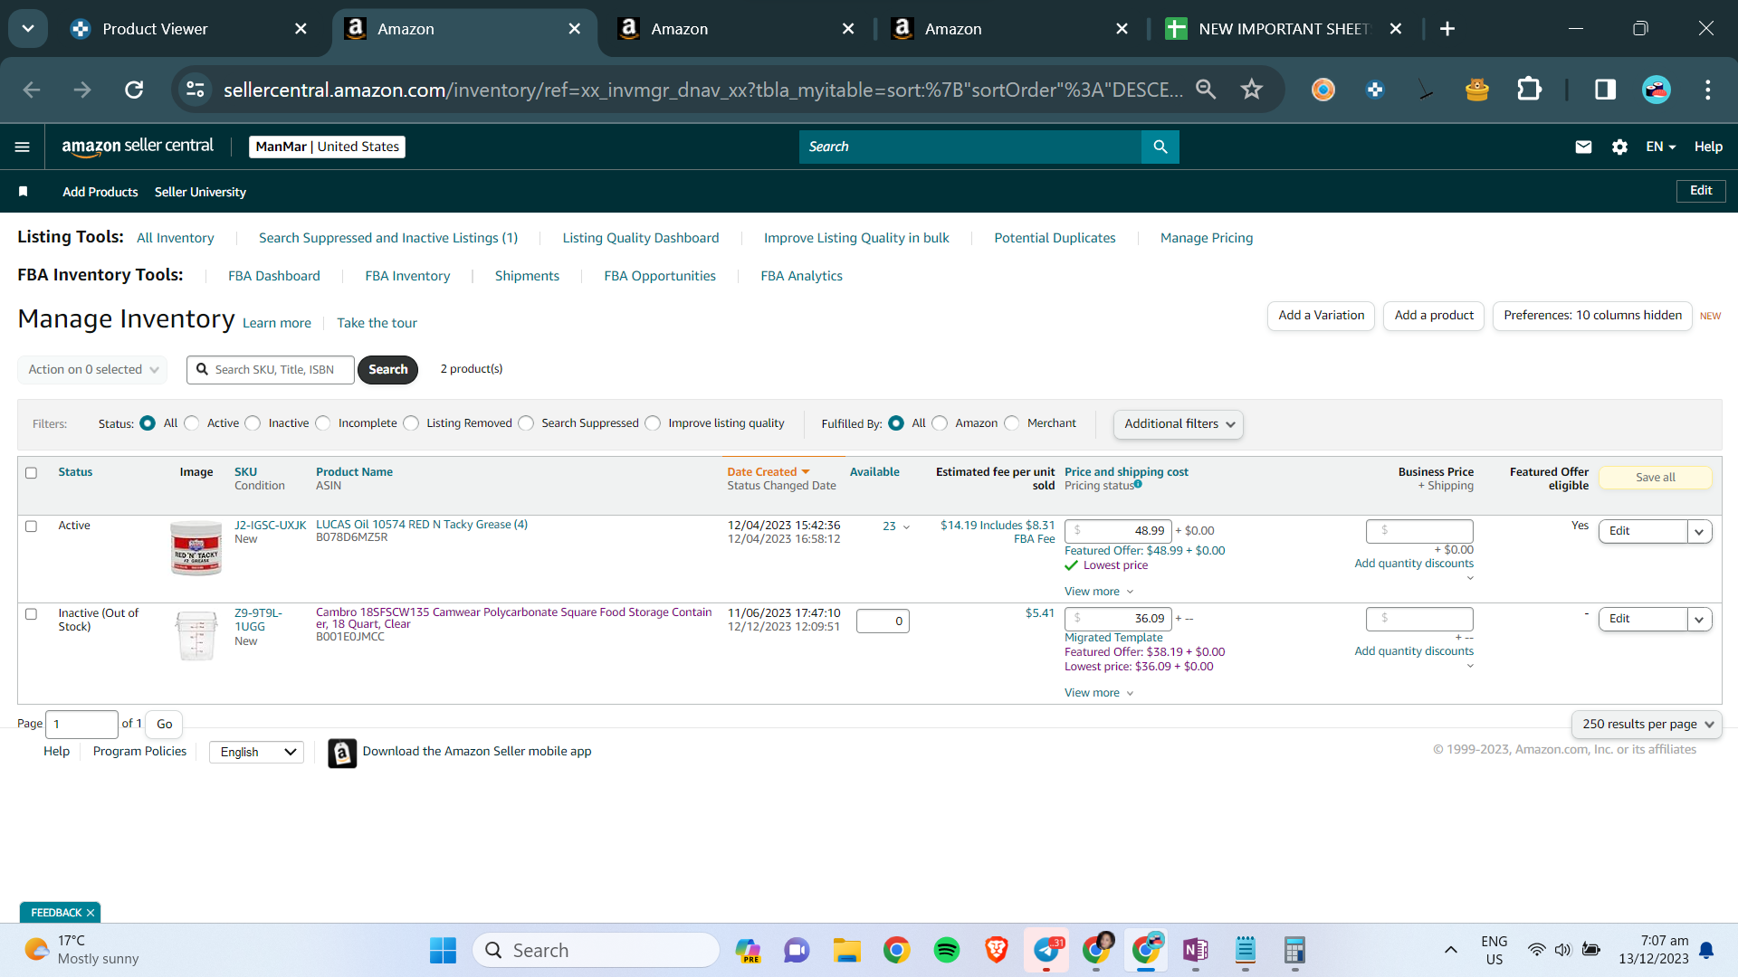Open the All Inventory listing tool
Viewport: 1738px width, 977px height.
tap(176, 238)
